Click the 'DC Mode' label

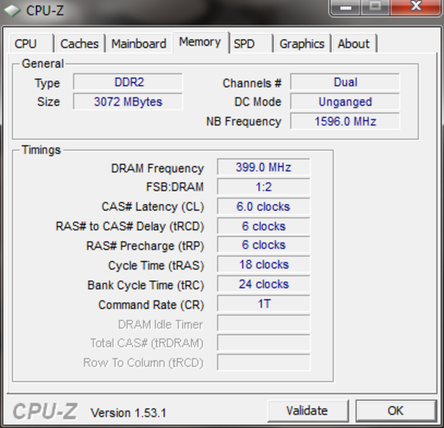coord(258,102)
